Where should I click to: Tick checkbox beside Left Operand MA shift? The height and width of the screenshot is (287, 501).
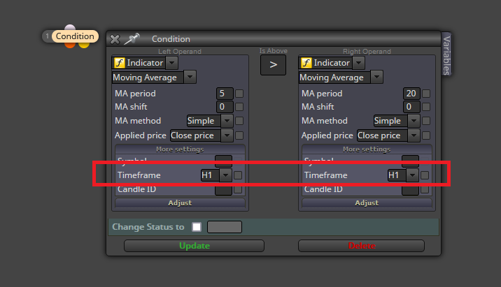239,107
